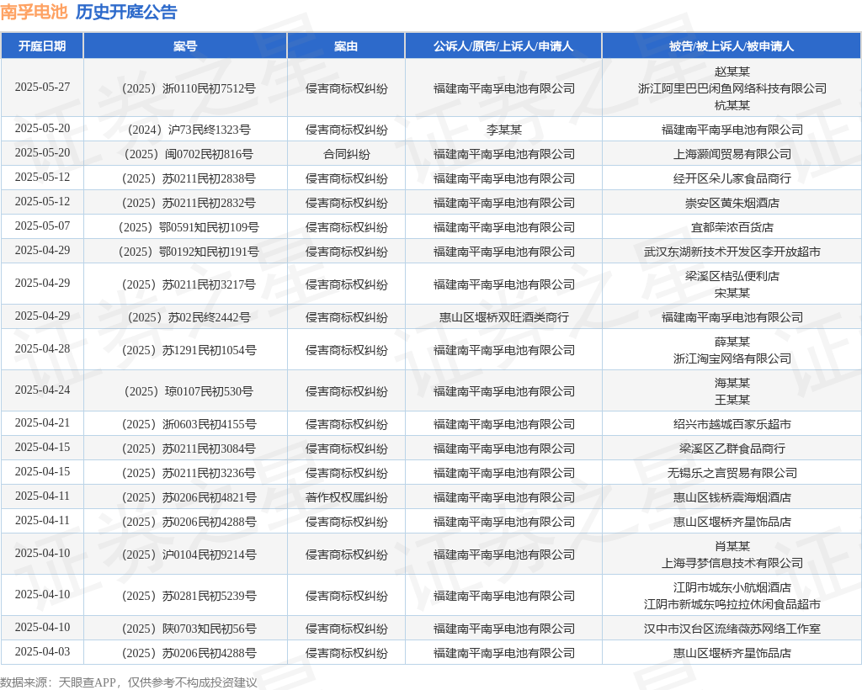Click the 合同纠纷 cause cell
The width and height of the screenshot is (862, 690).
pos(346,154)
